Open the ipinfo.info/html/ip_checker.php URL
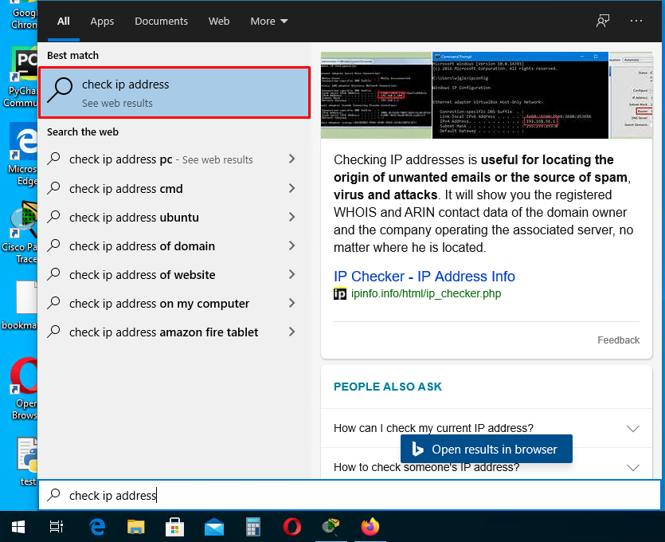The width and height of the screenshot is (665, 542). click(426, 293)
